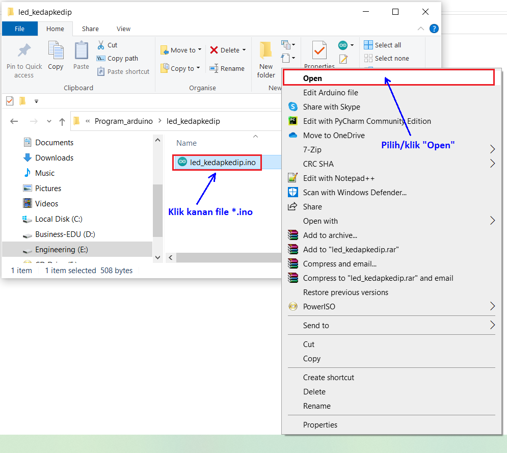Choose Scan with Windows Defender

pos(391,193)
